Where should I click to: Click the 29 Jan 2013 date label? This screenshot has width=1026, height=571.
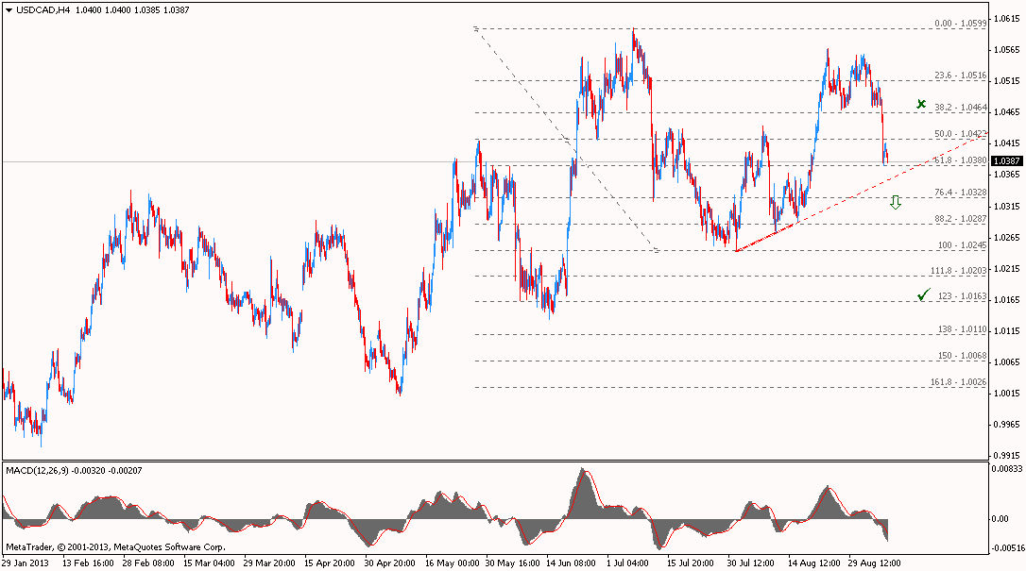(x=26, y=563)
